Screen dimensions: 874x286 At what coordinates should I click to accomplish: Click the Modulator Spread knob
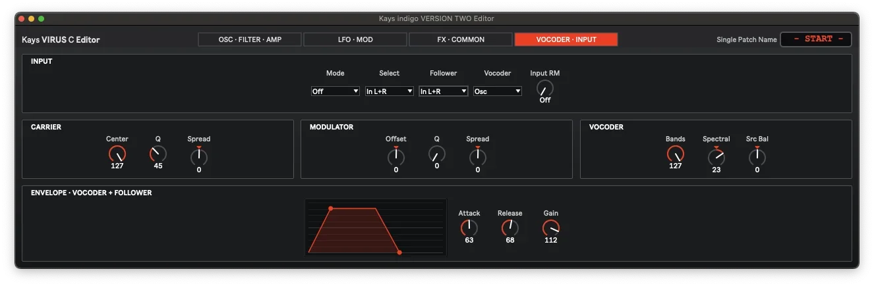click(478, 156)
